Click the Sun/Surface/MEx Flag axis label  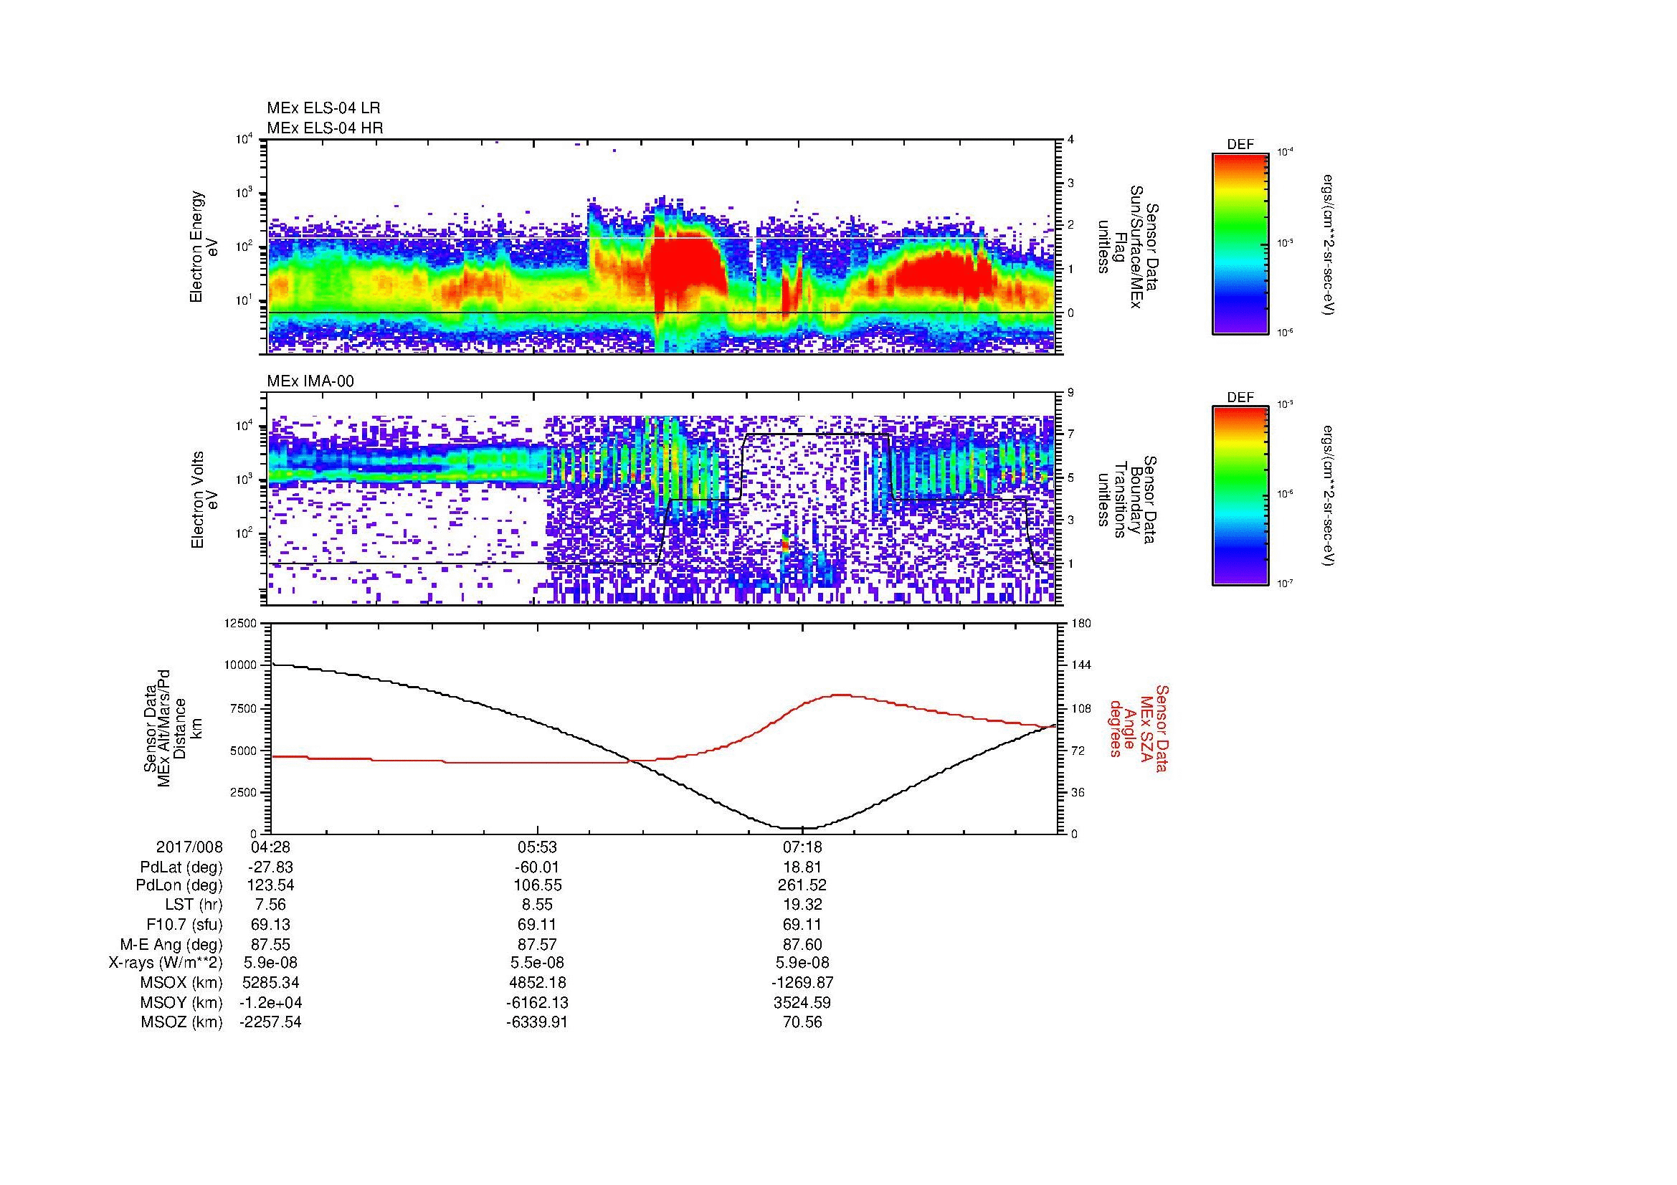1127,247
